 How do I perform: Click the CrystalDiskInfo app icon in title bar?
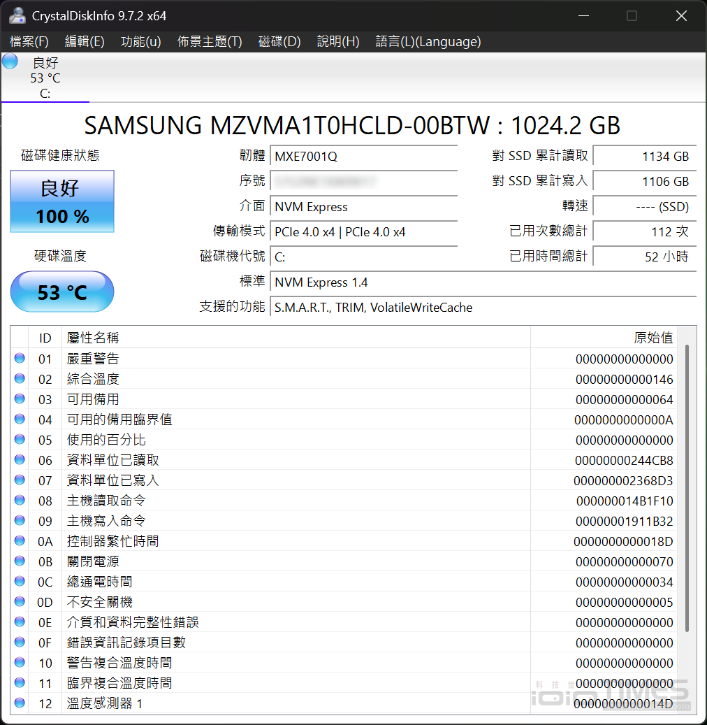[x=17, y=15]
